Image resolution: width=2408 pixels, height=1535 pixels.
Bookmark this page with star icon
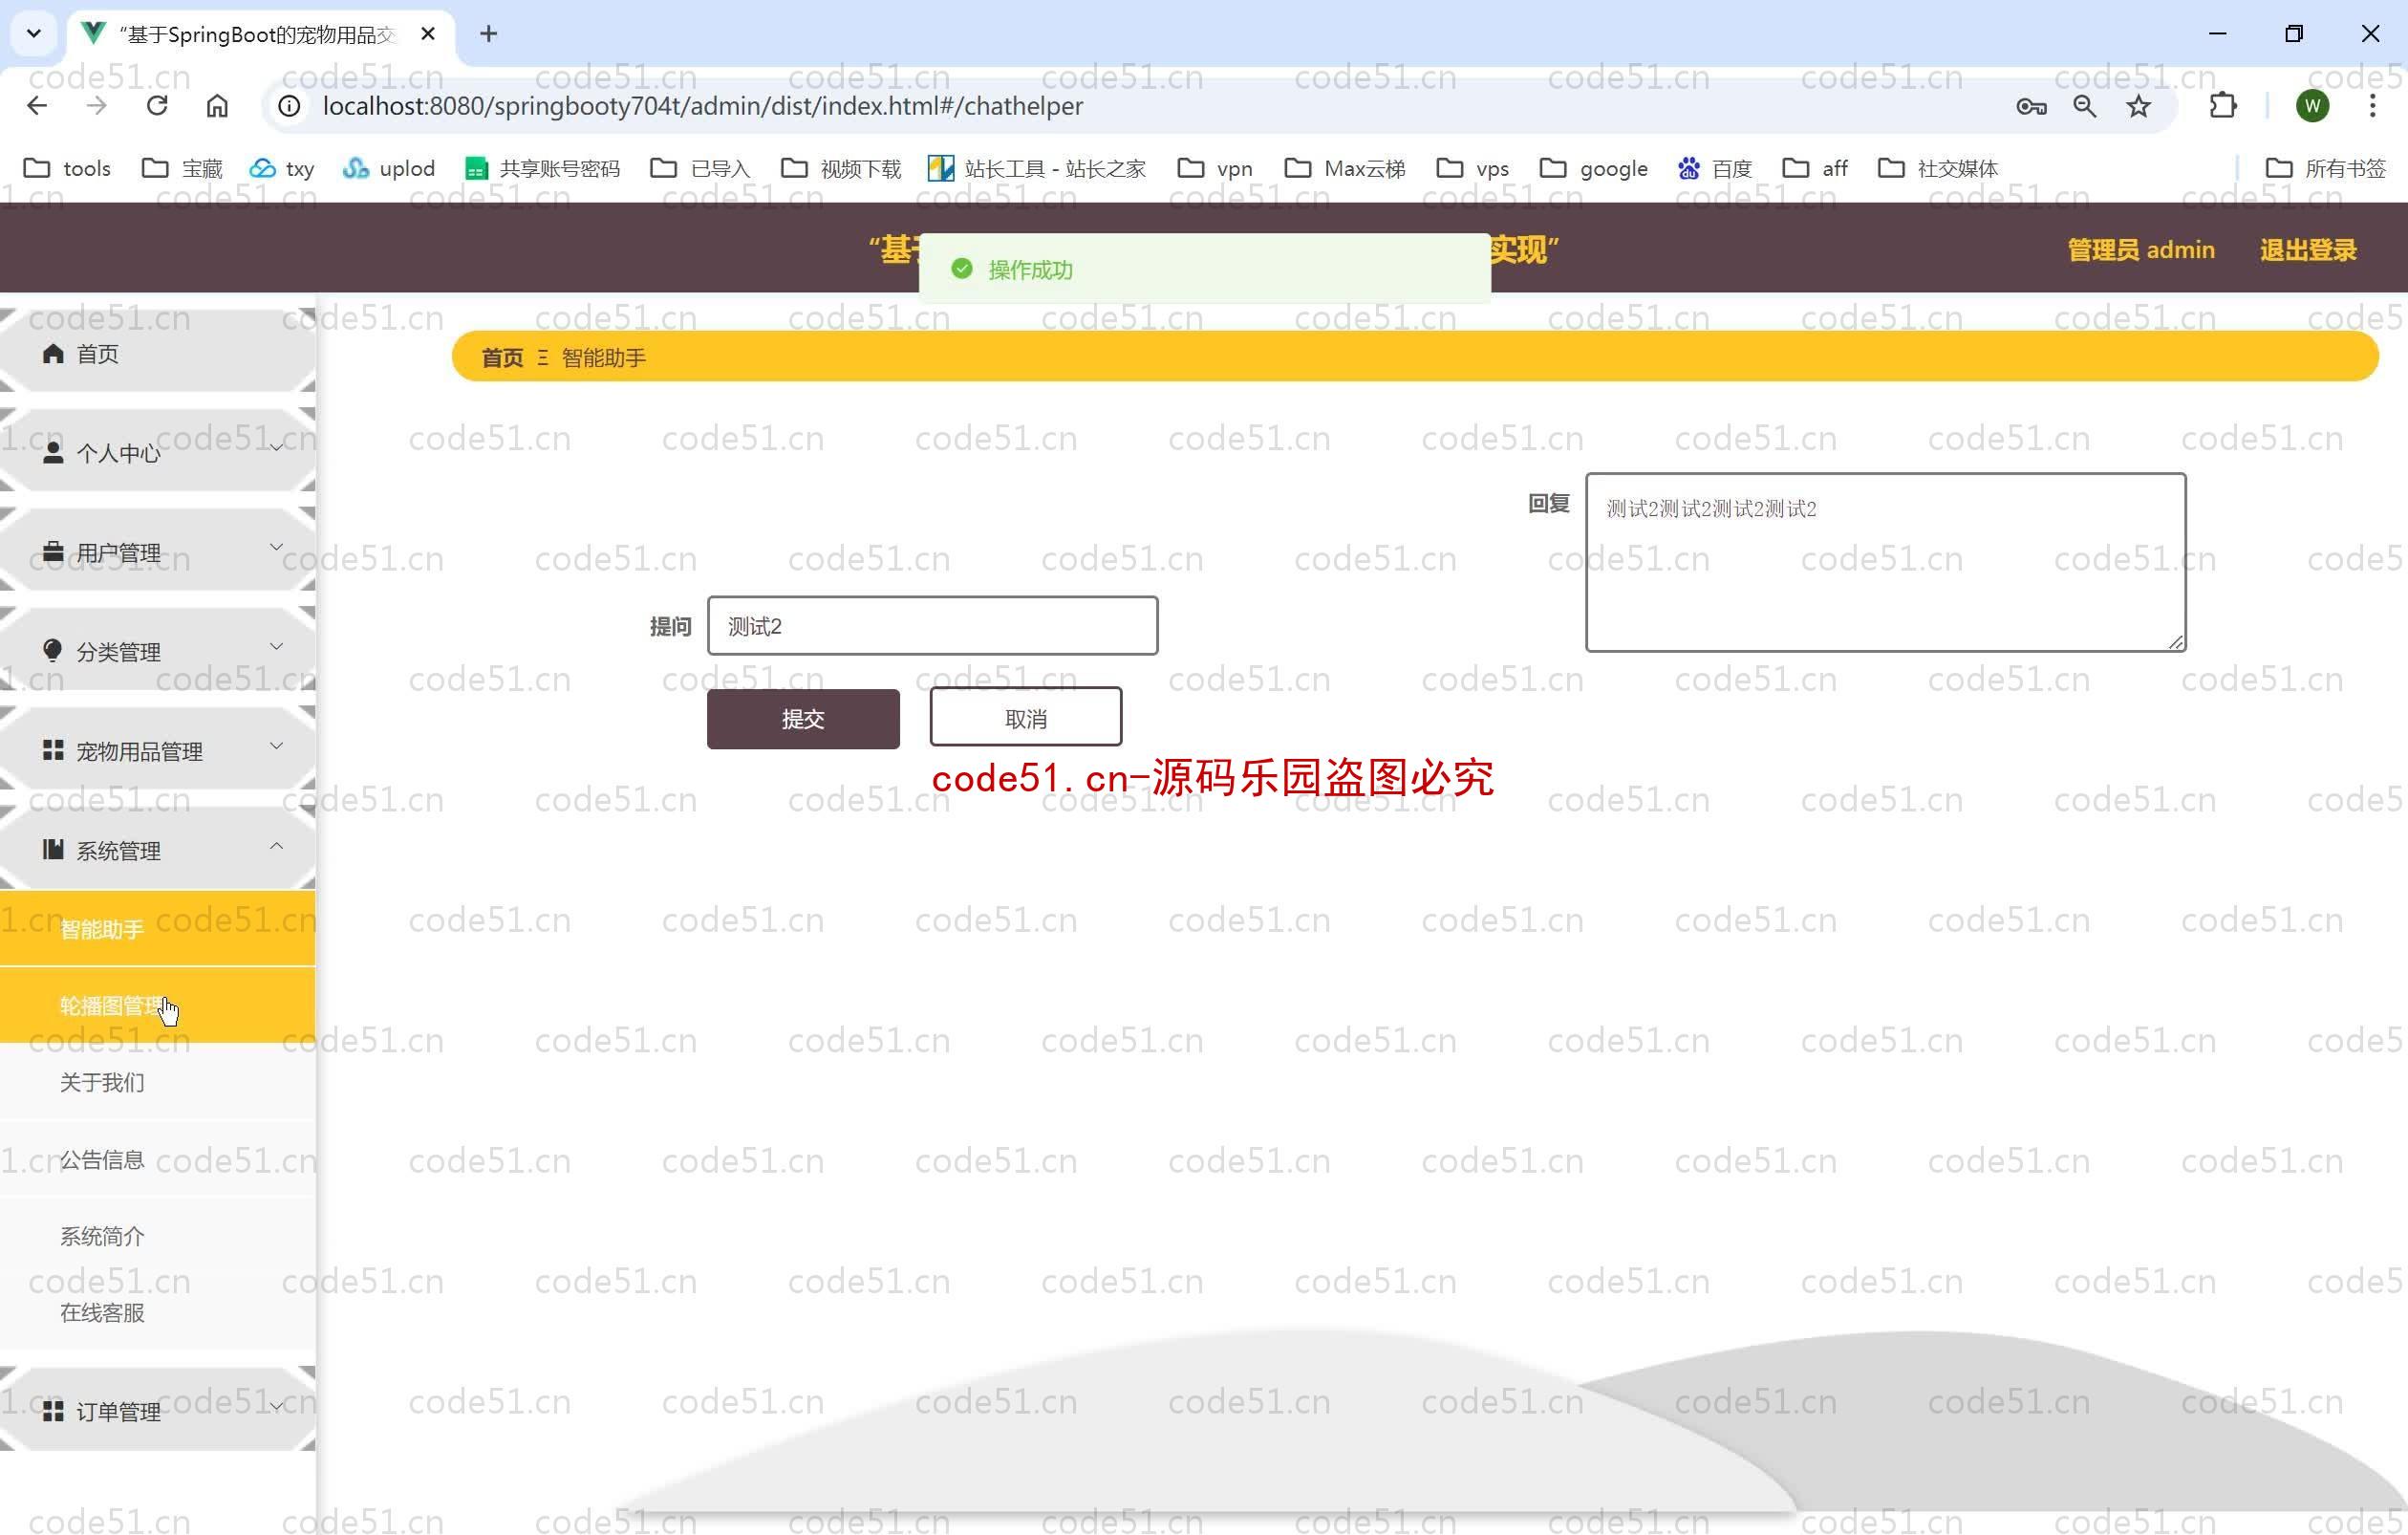pyautogui.click(x=2138, y=106)
